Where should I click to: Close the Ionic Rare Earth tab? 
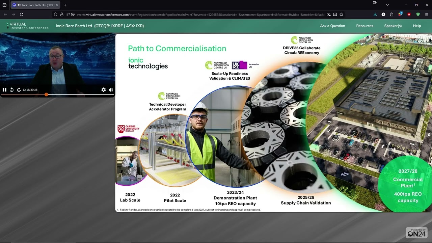point(57,5)
